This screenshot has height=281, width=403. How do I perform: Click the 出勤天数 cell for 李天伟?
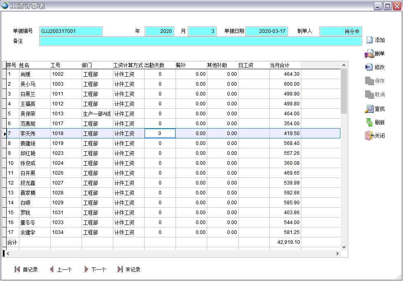pos(159,133)
